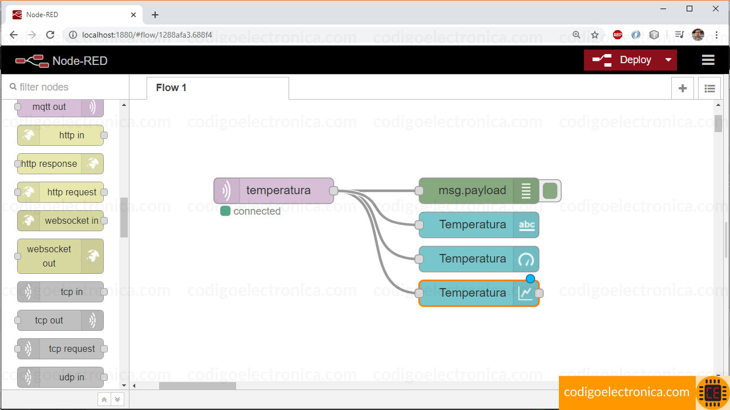Select the Temperatura text dashboard node

(x=478, y=225)
